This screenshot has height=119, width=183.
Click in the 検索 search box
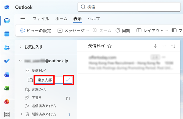tap(129, 7)
